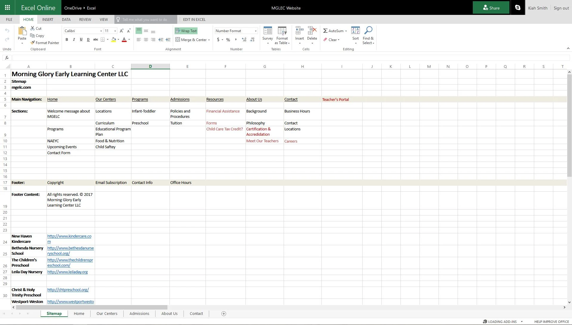Open the DATA ribbon tab
The height and width of the screenshot is (325, 572).
[66, 19]
